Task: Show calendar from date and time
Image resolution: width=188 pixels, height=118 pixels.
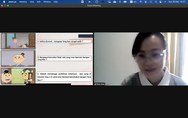Action: pyautogui.click(x=177, y=2)
